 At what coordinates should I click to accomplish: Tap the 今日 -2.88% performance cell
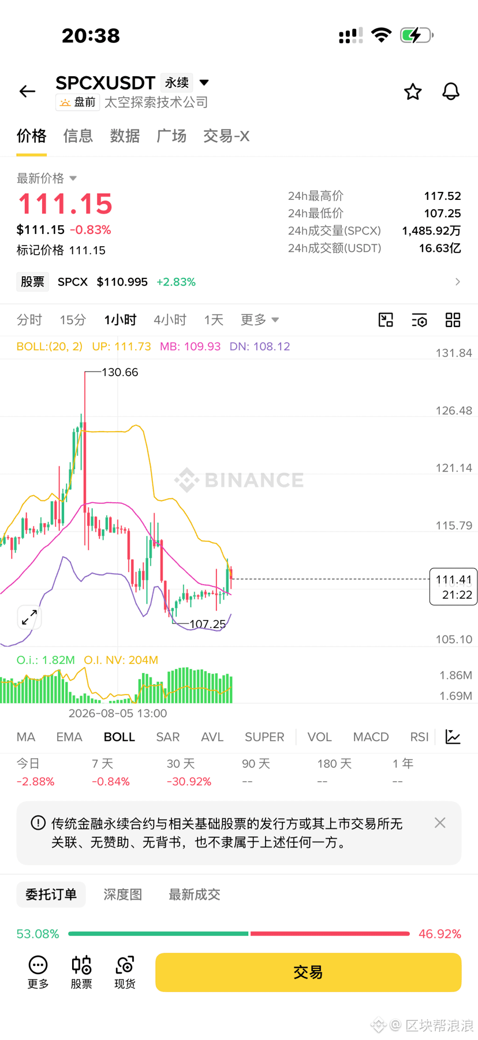[35, 772]
